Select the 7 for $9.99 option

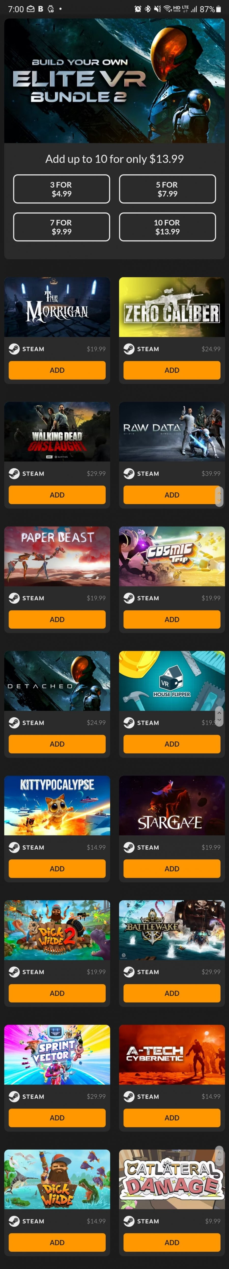pyautogui.click(x=61, y=227)
